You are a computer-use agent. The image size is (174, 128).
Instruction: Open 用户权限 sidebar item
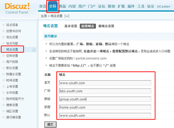[12, 62]
